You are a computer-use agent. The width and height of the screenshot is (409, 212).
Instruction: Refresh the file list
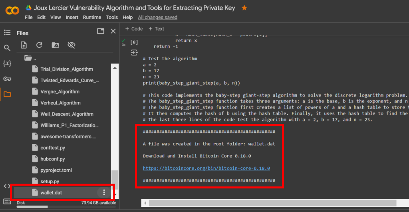click(39, 45)
